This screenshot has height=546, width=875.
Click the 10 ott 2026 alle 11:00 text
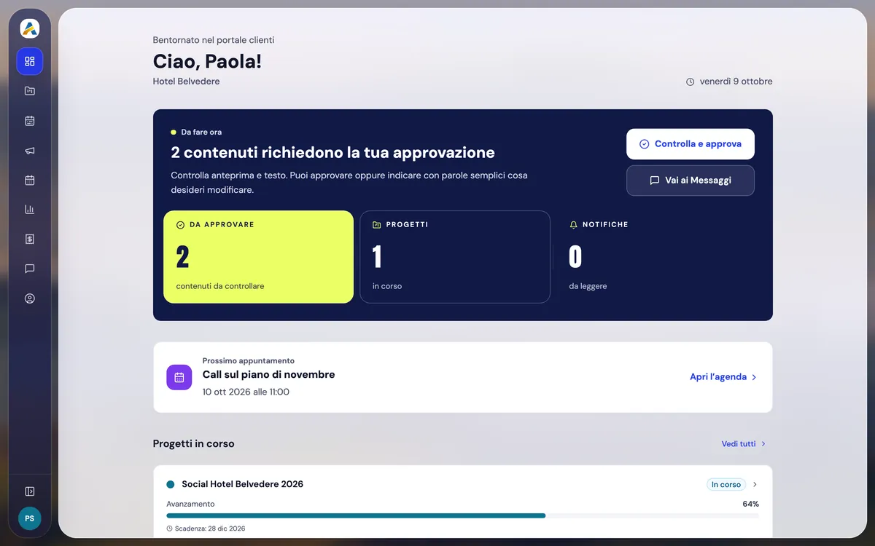pos(246,392)
